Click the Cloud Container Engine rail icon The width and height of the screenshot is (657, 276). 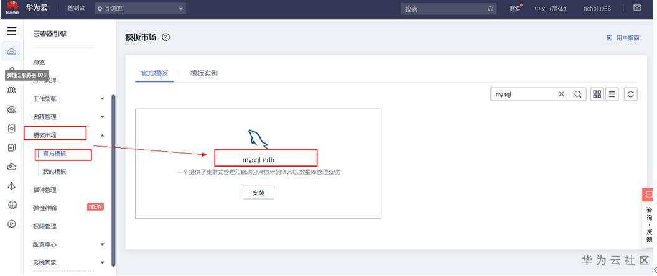[12, 52]
